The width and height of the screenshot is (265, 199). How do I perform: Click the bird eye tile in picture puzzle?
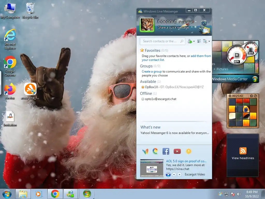coord(246,109)
